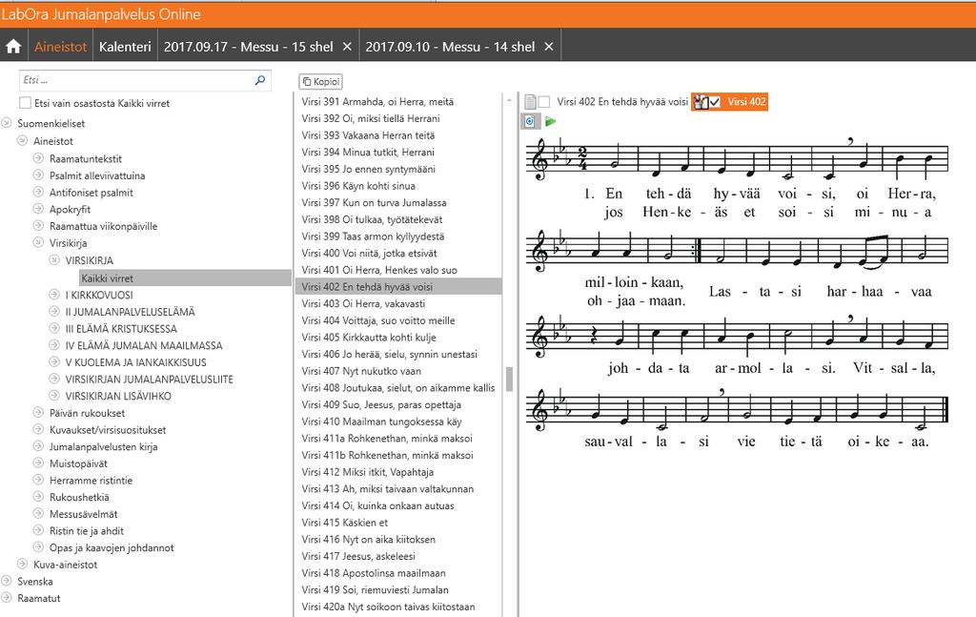The image size is (976, 617).
Task: Select 'Virsi 402 En tehdä hyvää voisi' list row
Action: click(x=397, y=286)
